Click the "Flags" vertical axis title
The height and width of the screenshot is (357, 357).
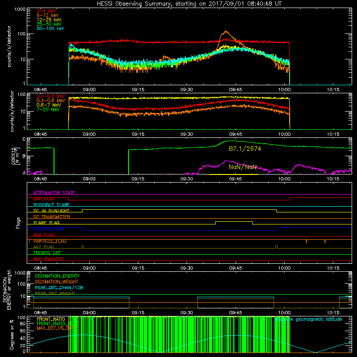pyautogui.click(x=18, y=223)
